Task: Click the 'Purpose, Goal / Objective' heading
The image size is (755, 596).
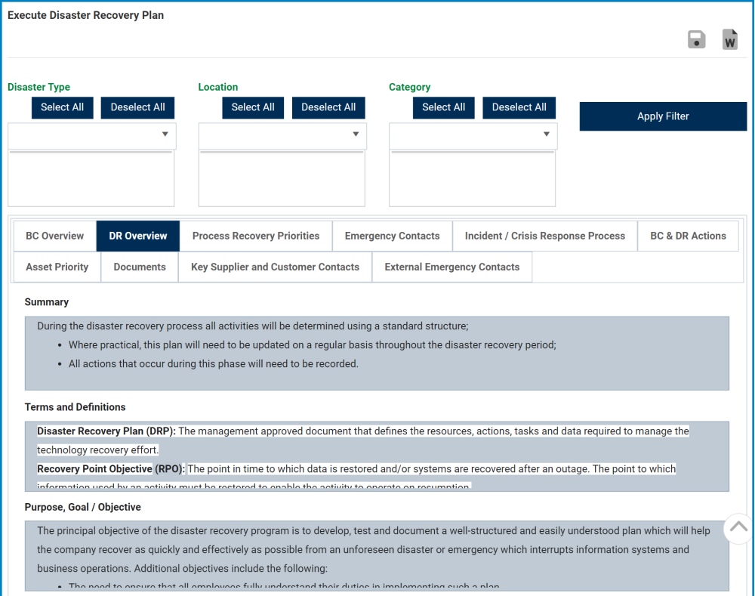Action: (x=83, y=508)
